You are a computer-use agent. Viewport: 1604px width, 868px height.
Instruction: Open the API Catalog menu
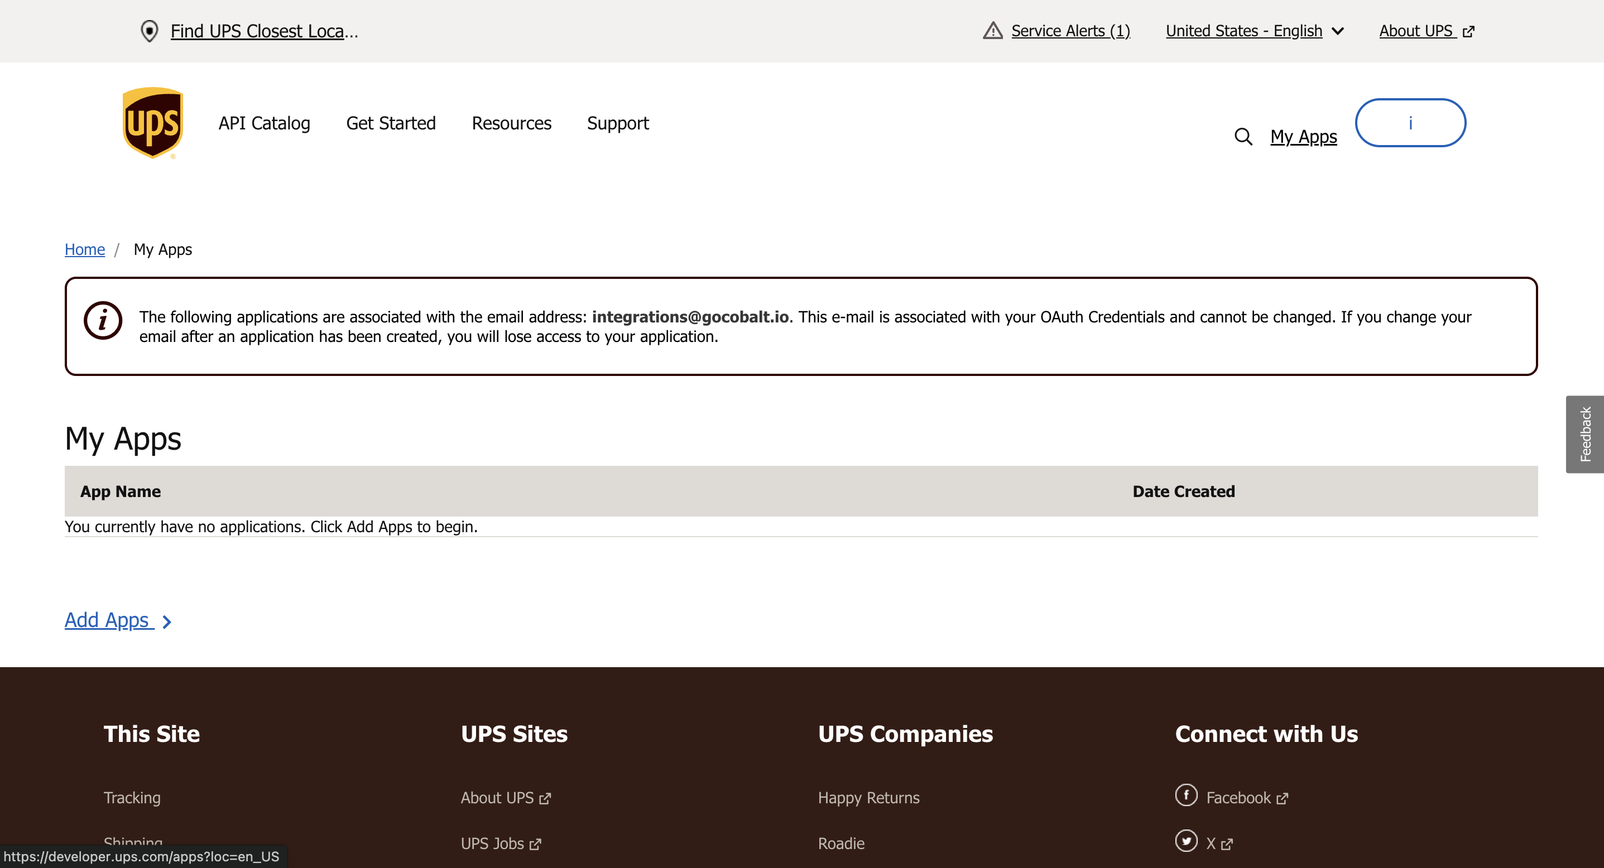coord(264,123)
